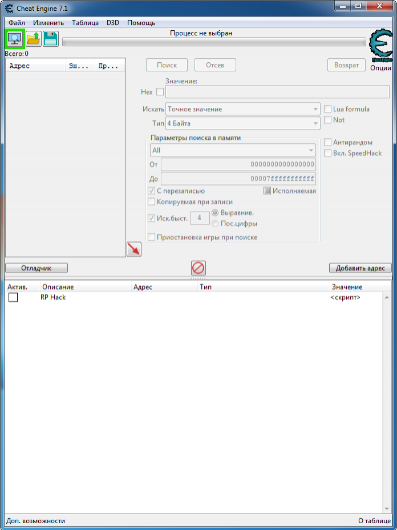Image resolution: width=397 pixels, height=530 pixels.
Task: Click the Процесс не выбран label
Action: (201, 33)
